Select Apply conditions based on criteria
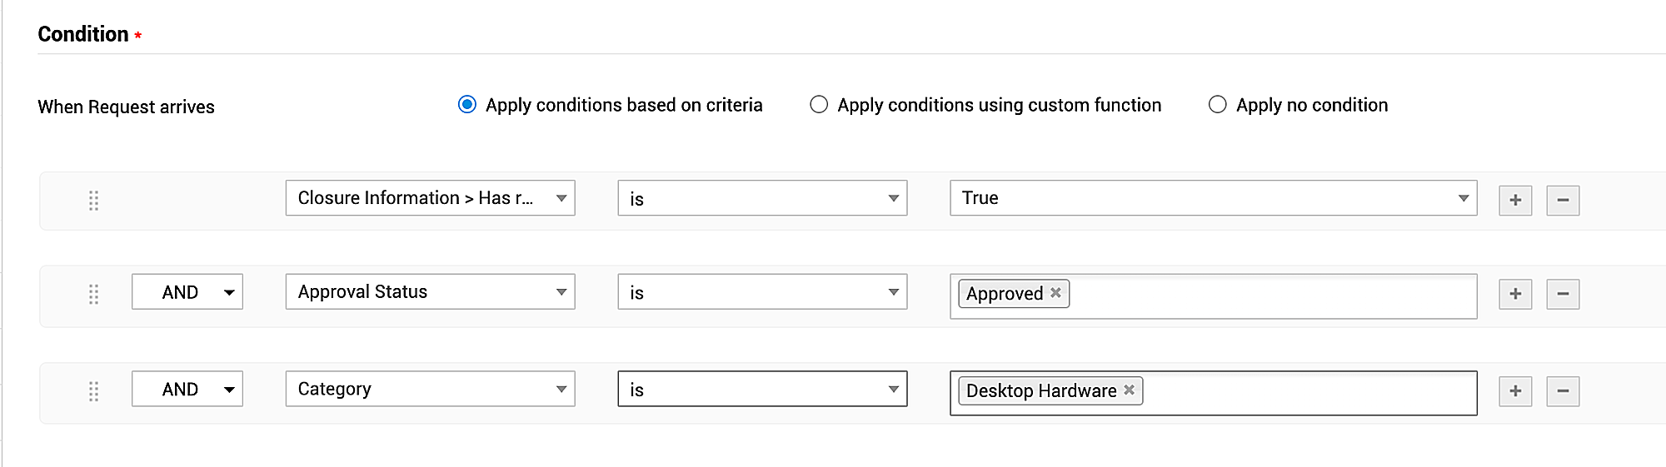This screenshot has width=1666, height=467. tap(467, 105)
